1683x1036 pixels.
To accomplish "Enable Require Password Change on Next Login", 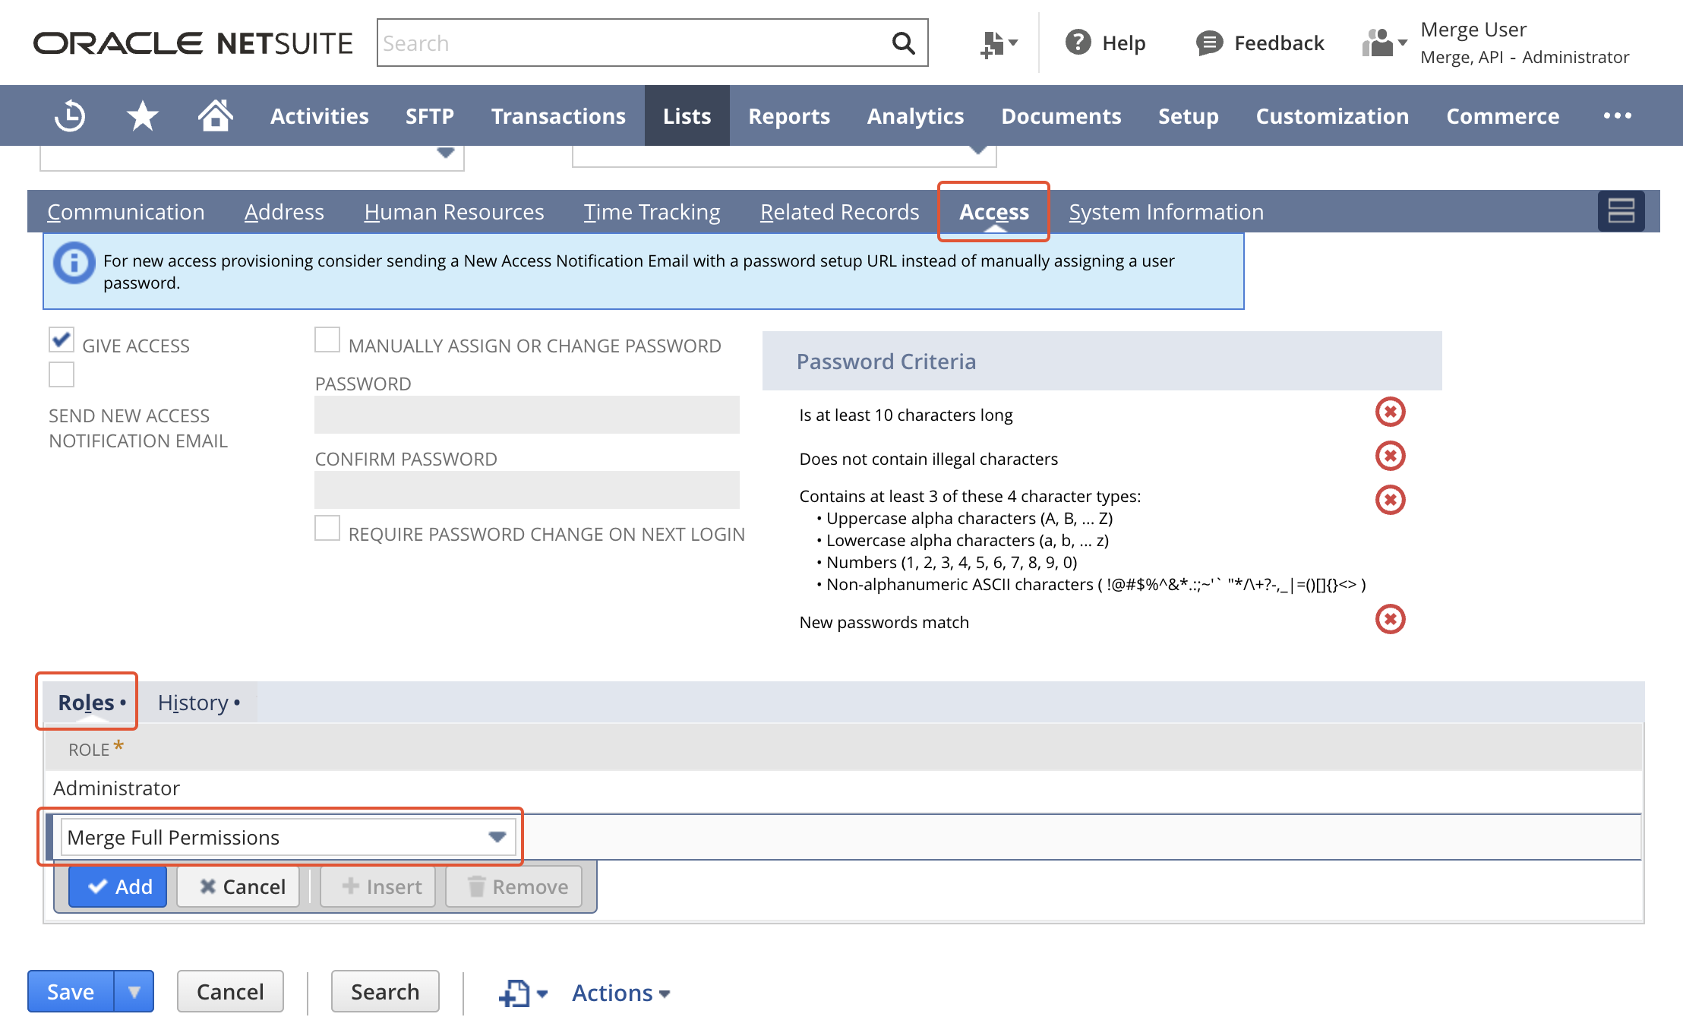I will pyautogui.click(x=327, y=529).
